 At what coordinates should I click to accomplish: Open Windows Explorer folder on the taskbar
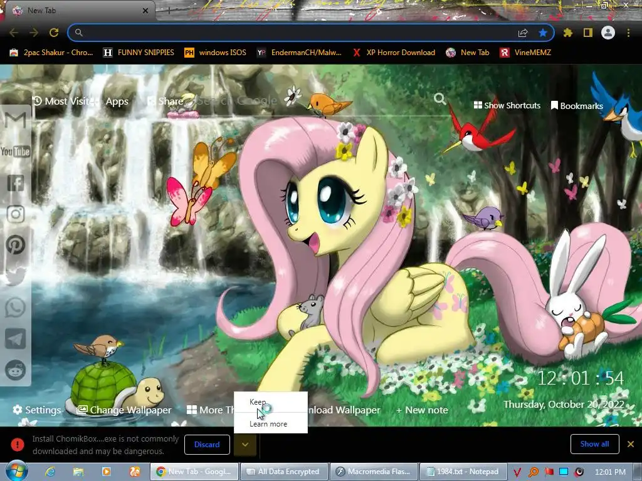(x=78, y=472)
